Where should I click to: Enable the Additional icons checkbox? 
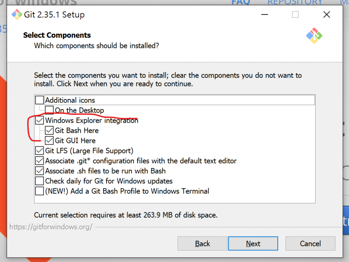coord(40,100)
